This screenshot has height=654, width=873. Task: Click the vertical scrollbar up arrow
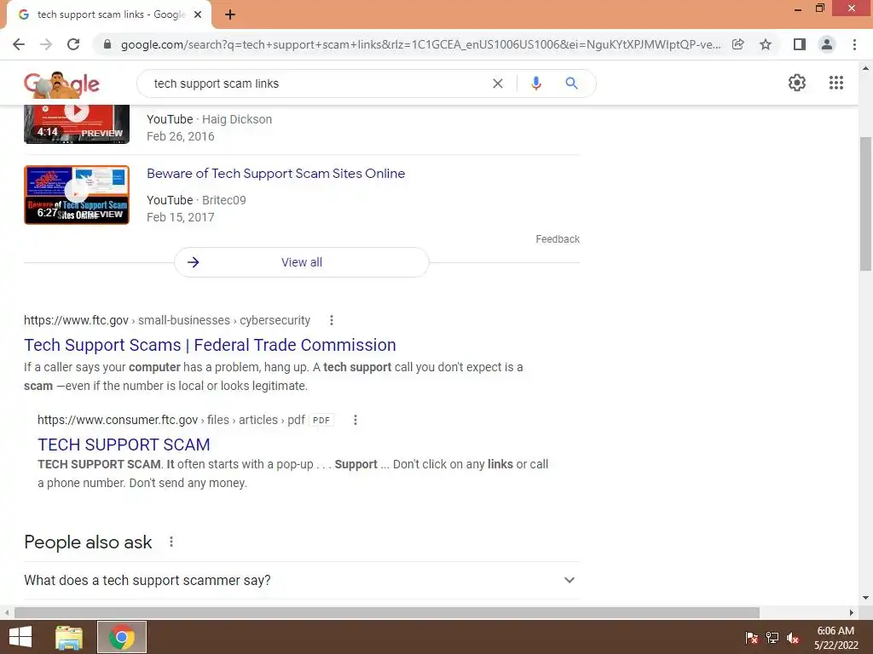(x=866, y=68)
